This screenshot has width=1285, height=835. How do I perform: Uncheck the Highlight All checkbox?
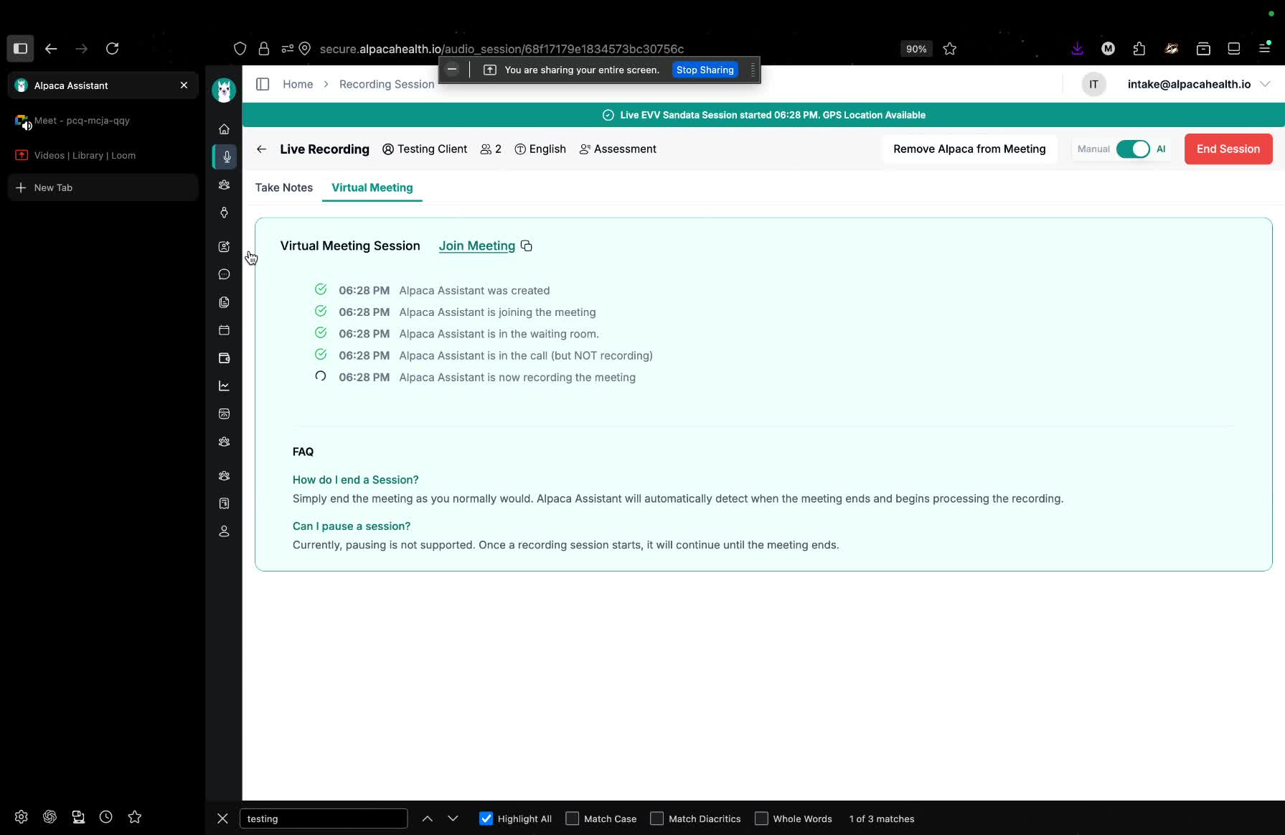click(x=486, y=818)
